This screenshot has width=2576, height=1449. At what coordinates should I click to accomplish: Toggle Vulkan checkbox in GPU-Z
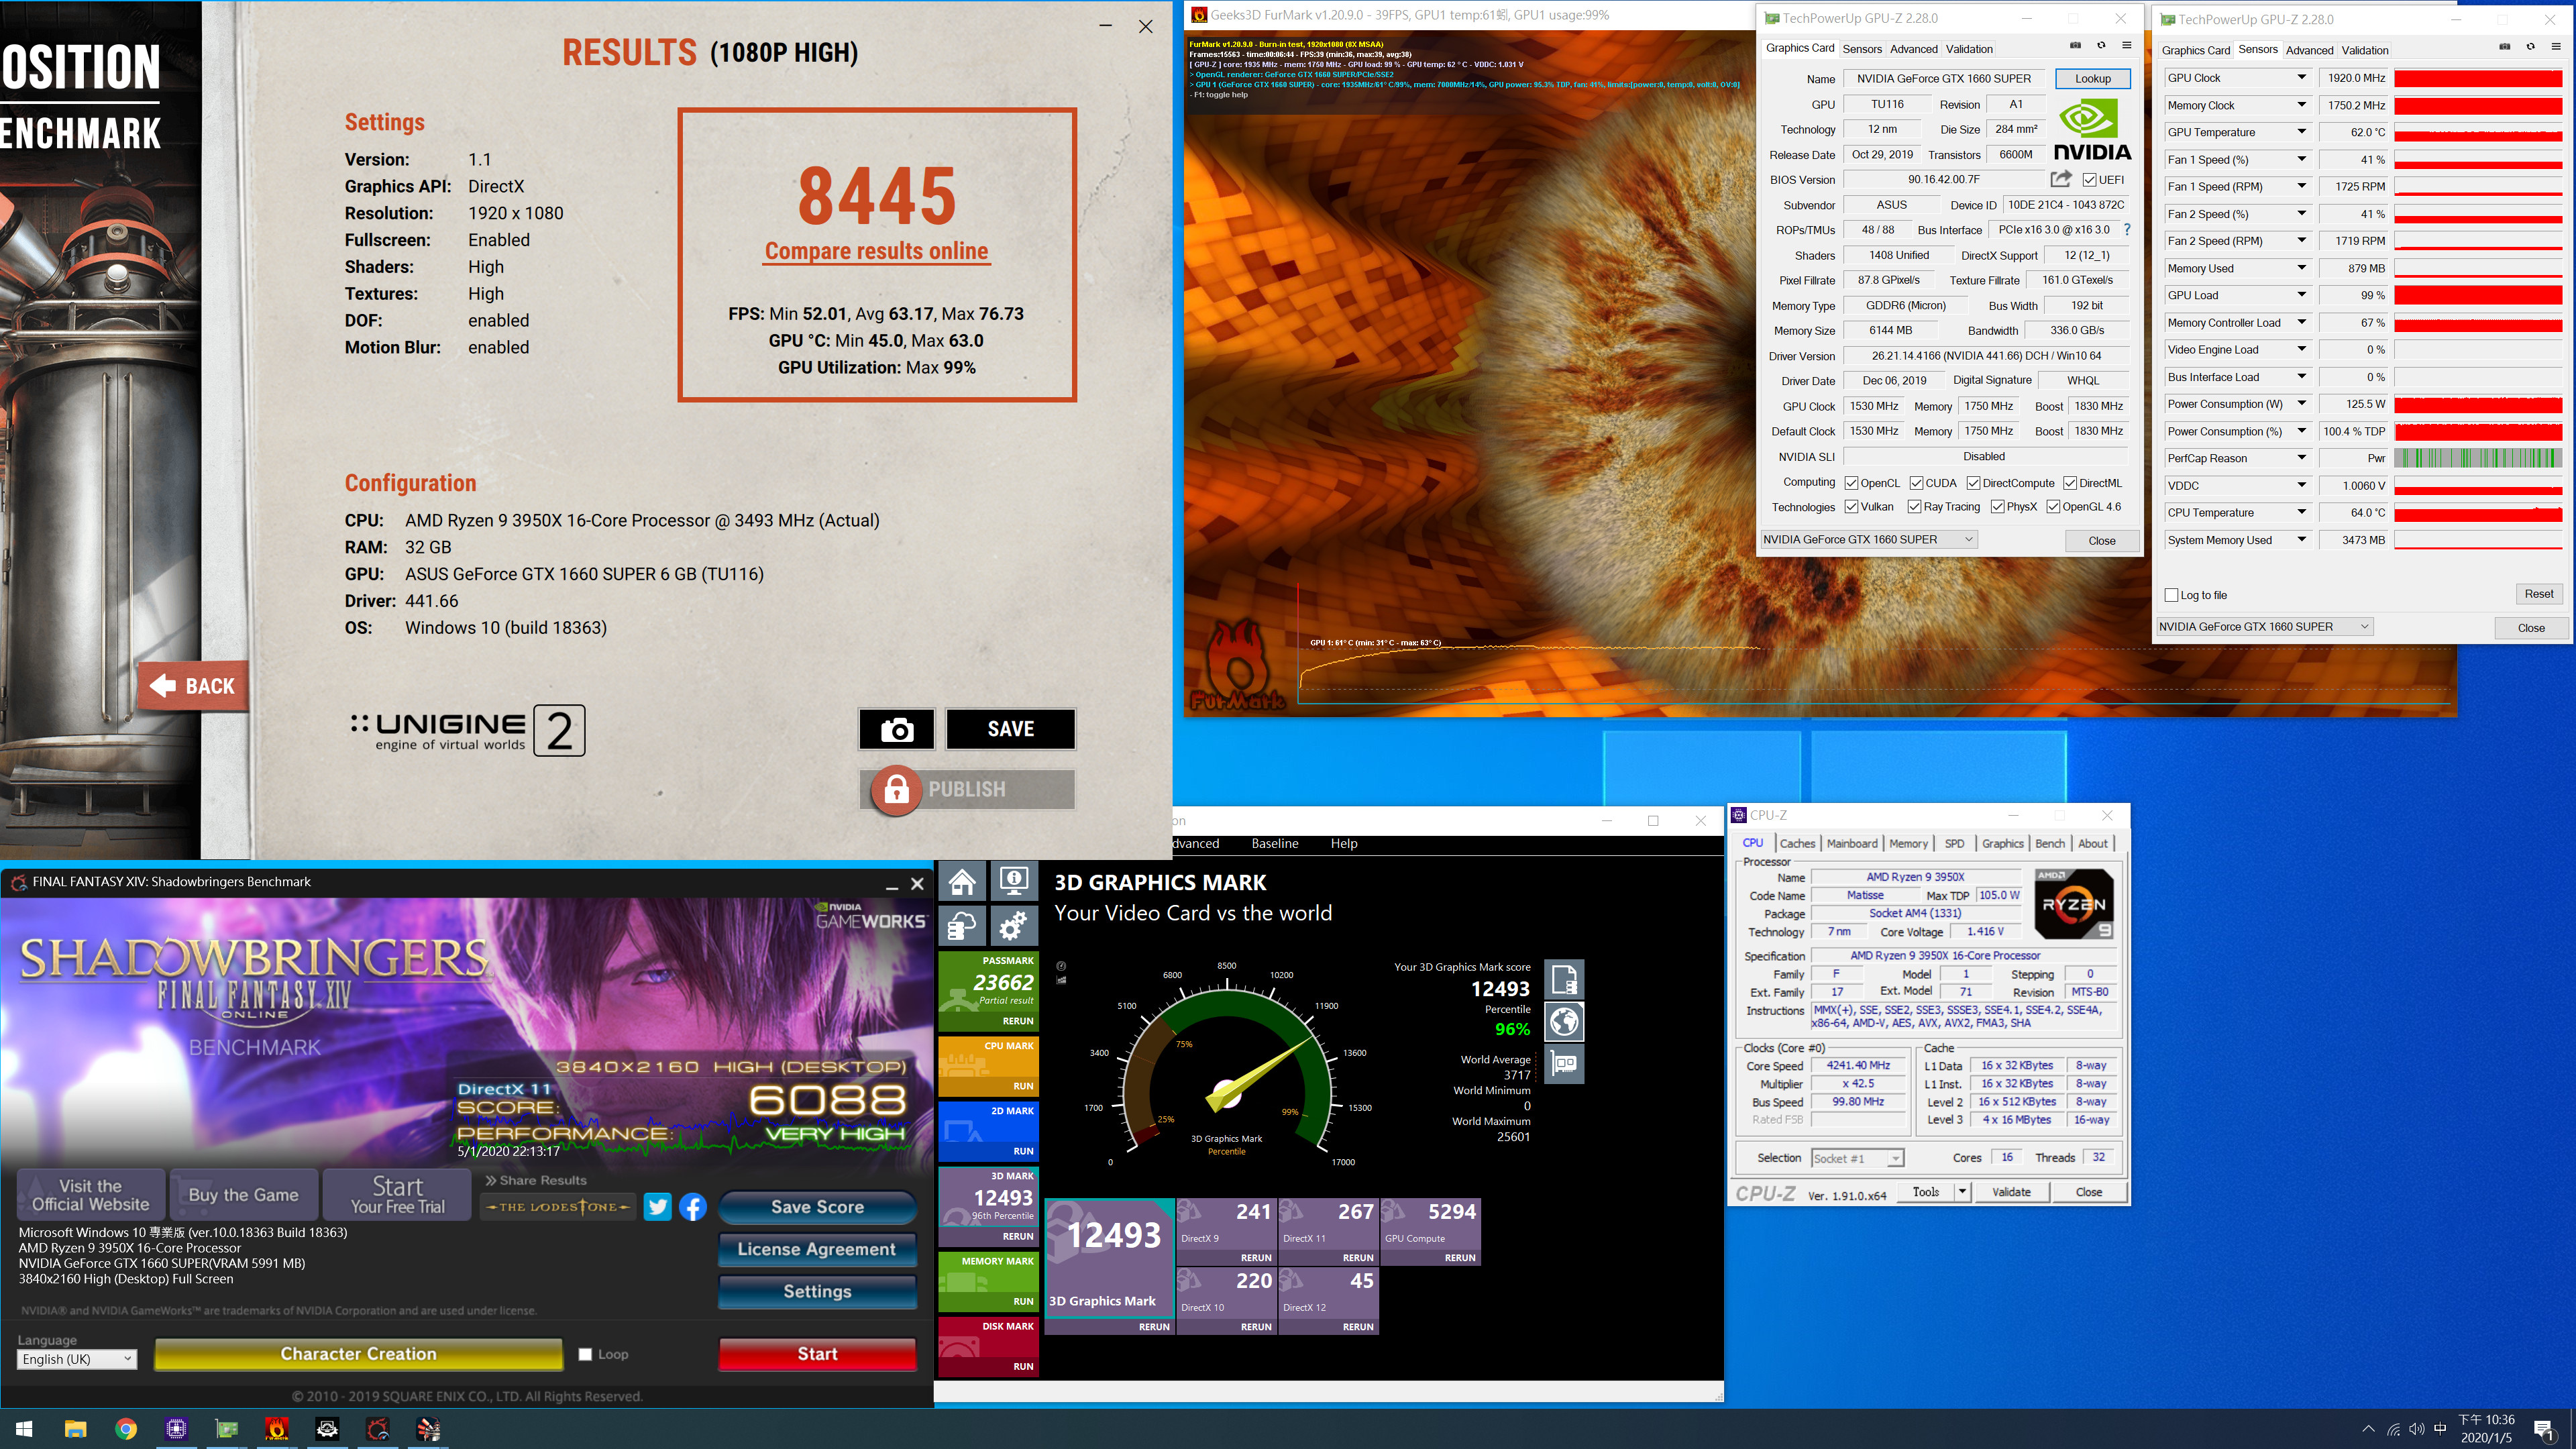click(x=1851, y=507)
